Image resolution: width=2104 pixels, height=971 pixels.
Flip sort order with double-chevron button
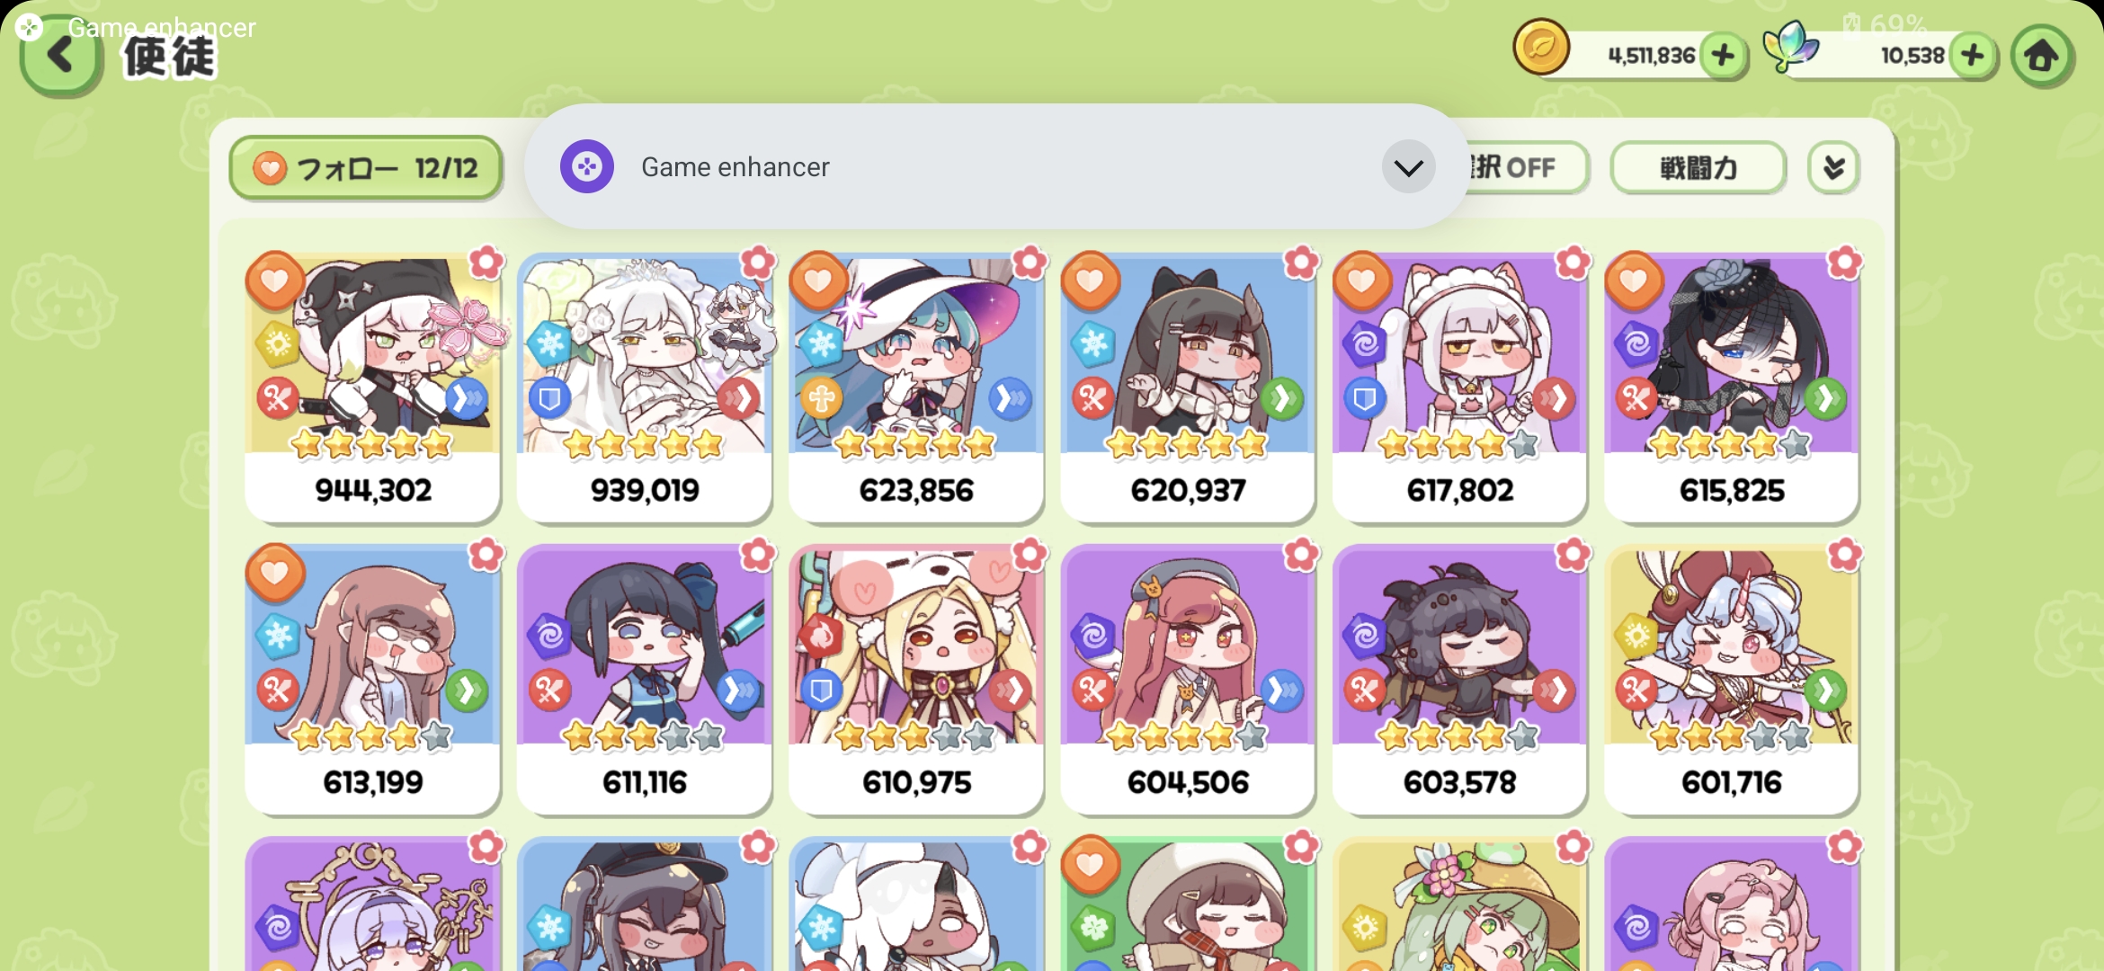(1833, 167)
